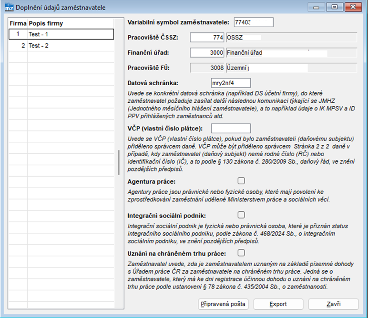This screenshot has width=368, height=318.
Task: Click the Popis firmy column header
Action: pos(71,23)
